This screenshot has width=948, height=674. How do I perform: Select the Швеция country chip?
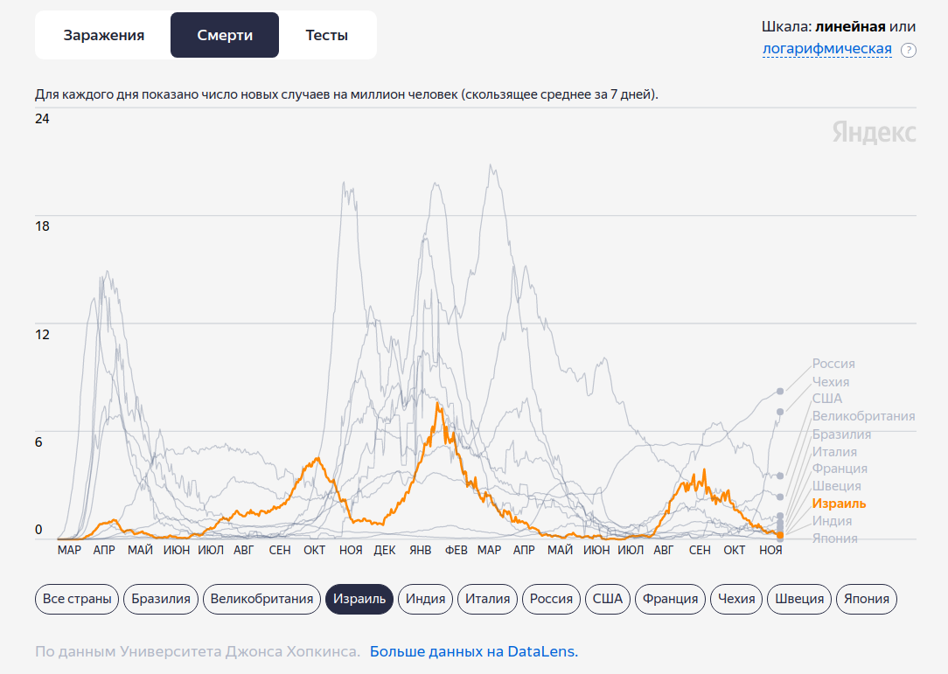pyautogui.click(x=799, y=599)
